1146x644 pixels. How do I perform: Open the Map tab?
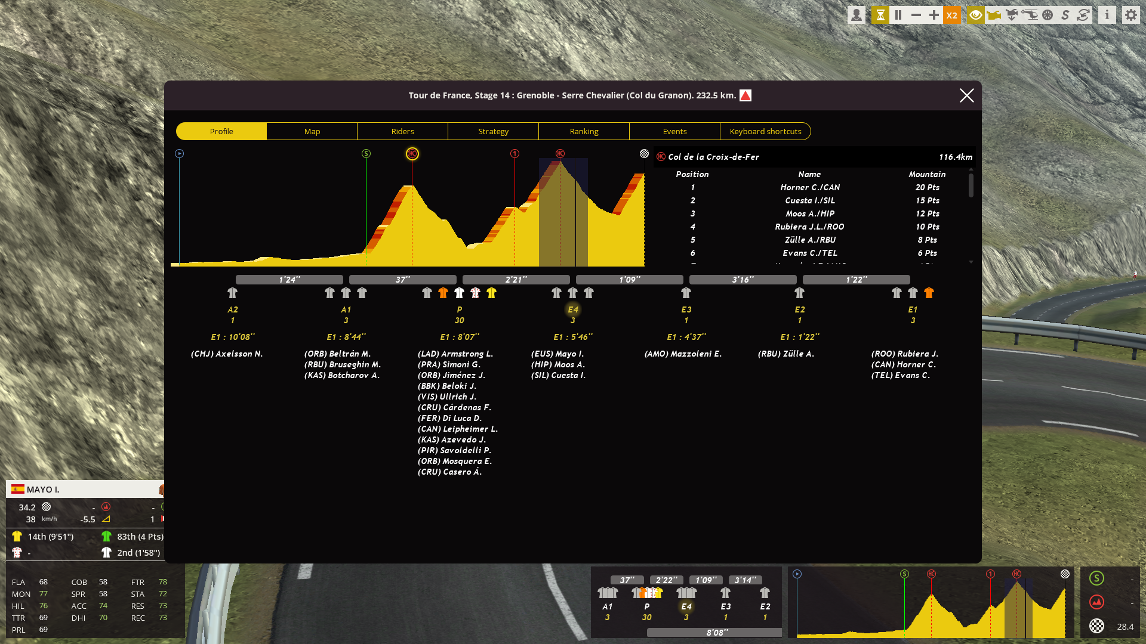click(312, 131)
